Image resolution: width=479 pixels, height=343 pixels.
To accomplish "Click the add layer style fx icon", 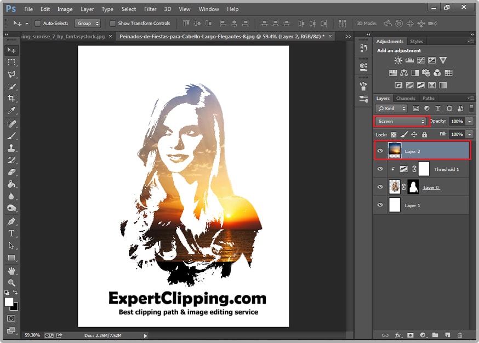I will (398, 335).
